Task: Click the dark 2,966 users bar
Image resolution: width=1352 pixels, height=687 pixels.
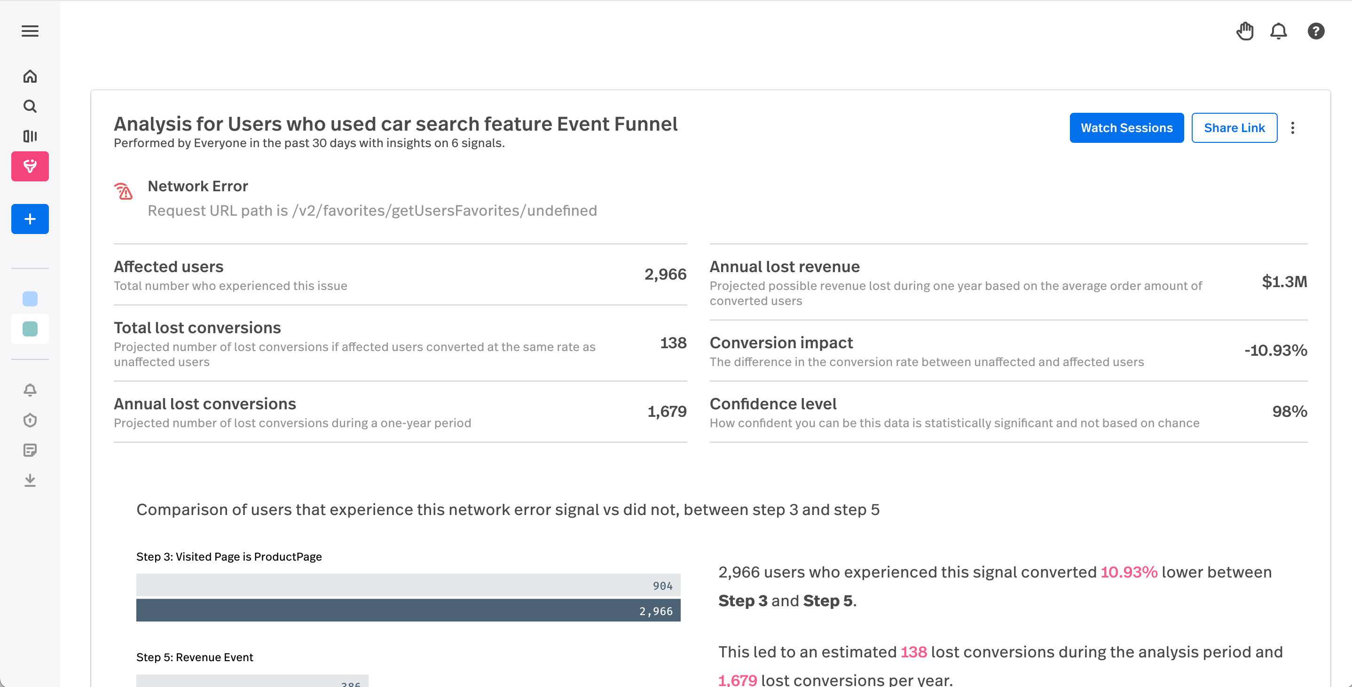Action: pos(408,610)
